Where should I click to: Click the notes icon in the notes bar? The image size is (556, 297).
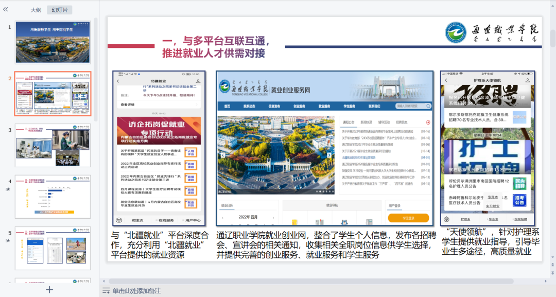pyautogui.click(x=106, y=291)
